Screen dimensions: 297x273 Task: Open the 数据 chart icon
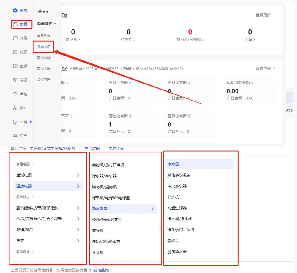[x=15, y=52]
